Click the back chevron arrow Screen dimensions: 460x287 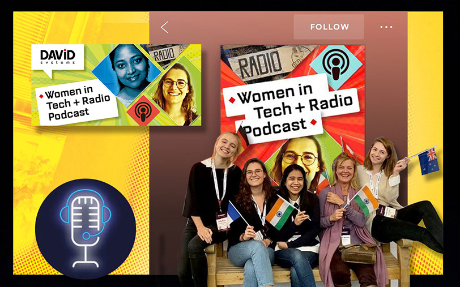tap(164, 27)
